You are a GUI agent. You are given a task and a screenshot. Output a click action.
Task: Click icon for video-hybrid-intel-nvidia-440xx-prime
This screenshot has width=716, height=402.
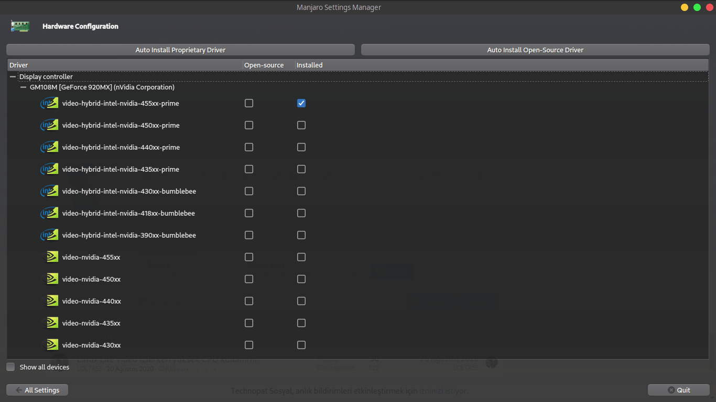click(x=49, y=147)
